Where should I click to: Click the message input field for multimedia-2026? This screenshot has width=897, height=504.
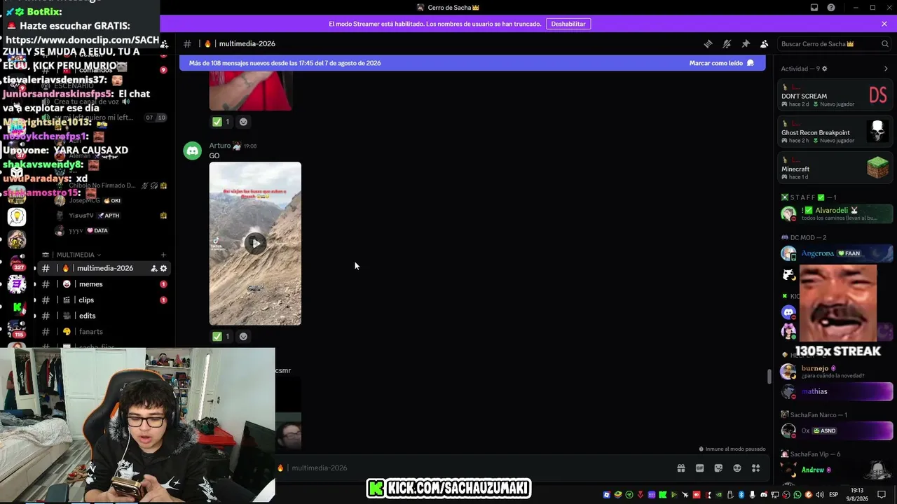(x=477, y=468)
